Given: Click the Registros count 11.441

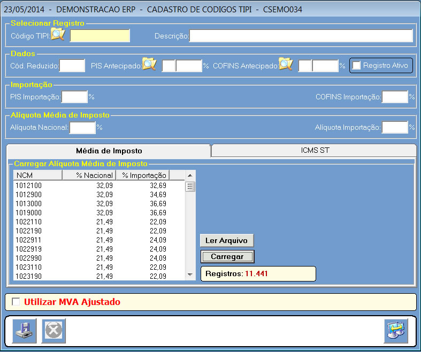Looking at the screenshot, I should 256,273.
